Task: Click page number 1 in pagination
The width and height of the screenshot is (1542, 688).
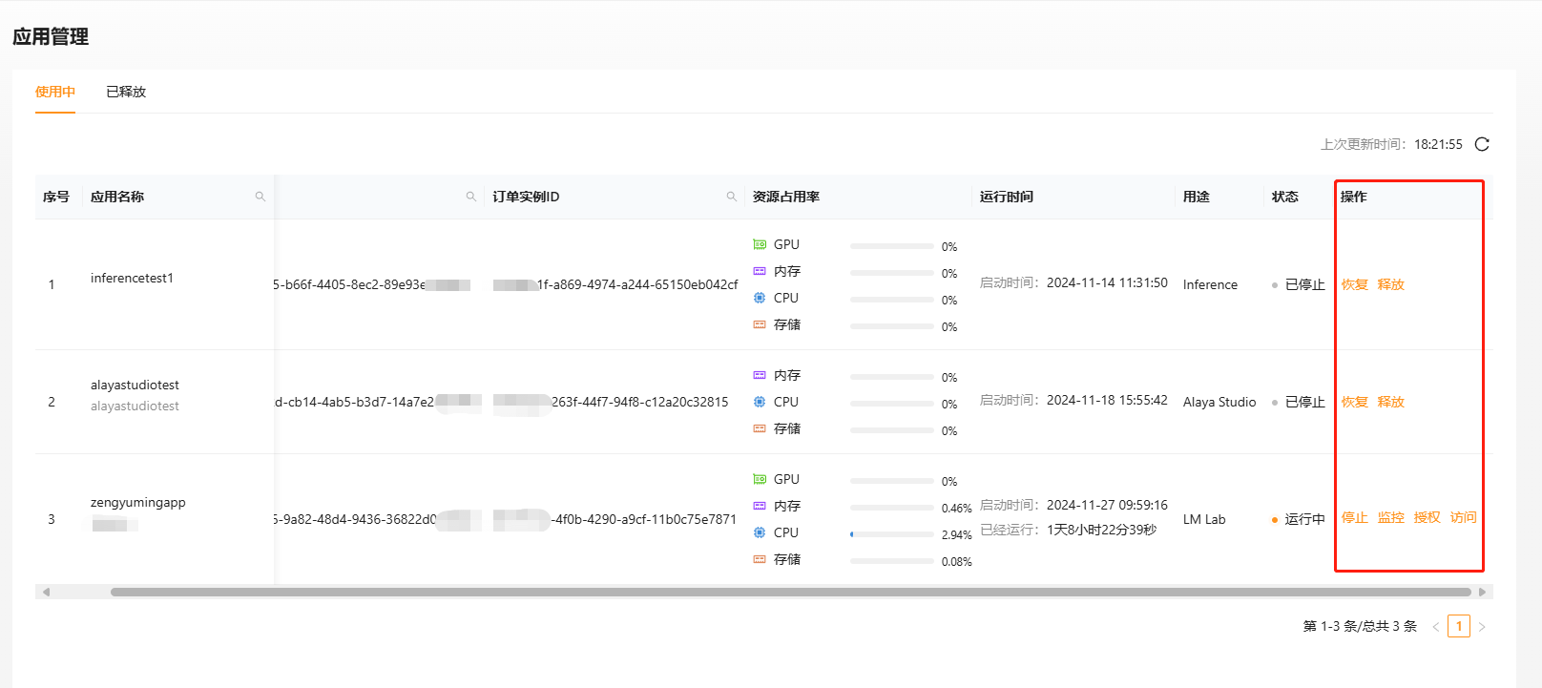Action: point(1458,626)
